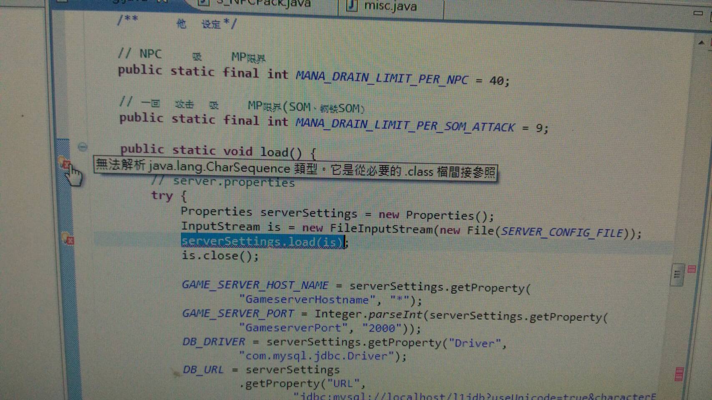Click Integer.parseInt call text
712x400 pixels.
click(x=368, y=315)
